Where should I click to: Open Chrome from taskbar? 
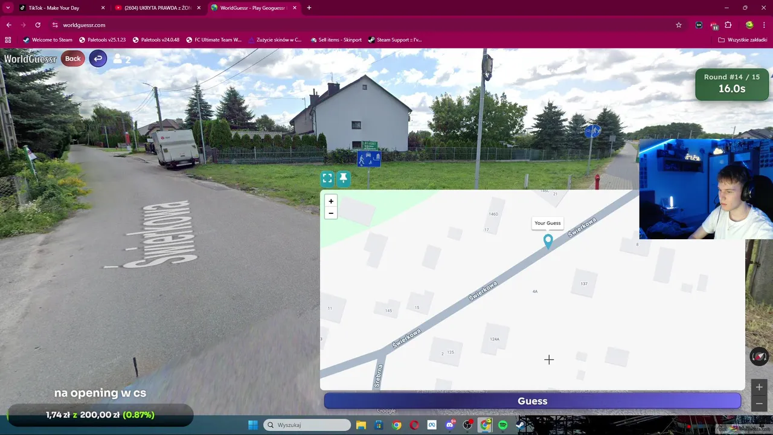[x=397, y=425]
